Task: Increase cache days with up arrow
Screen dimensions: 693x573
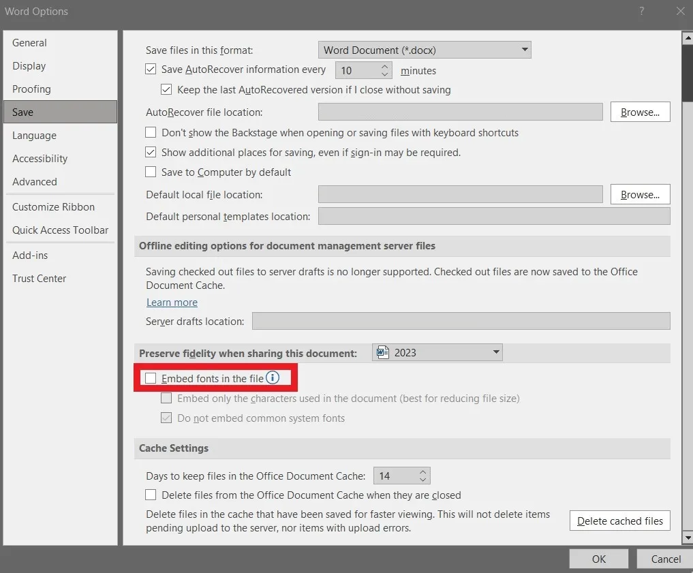Action: click(x=423, y=472)
